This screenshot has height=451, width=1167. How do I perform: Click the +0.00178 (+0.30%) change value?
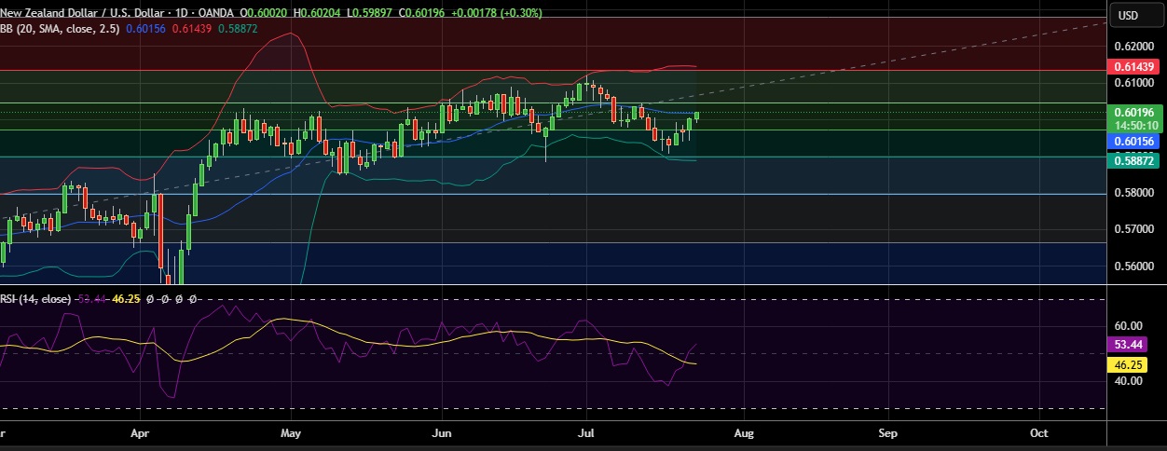click(x=495, y=13)
